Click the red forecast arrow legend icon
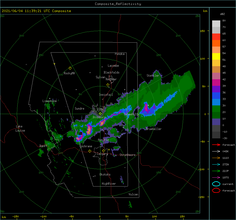 point(216,145)
